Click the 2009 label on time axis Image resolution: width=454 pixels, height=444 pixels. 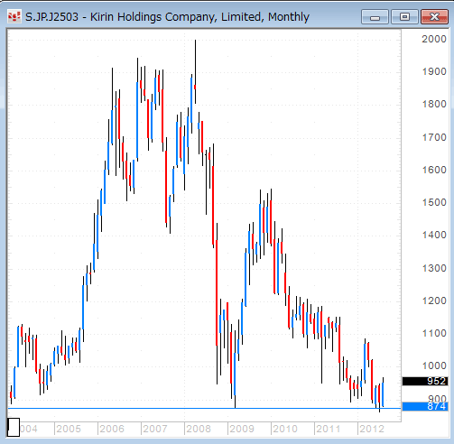242,429
